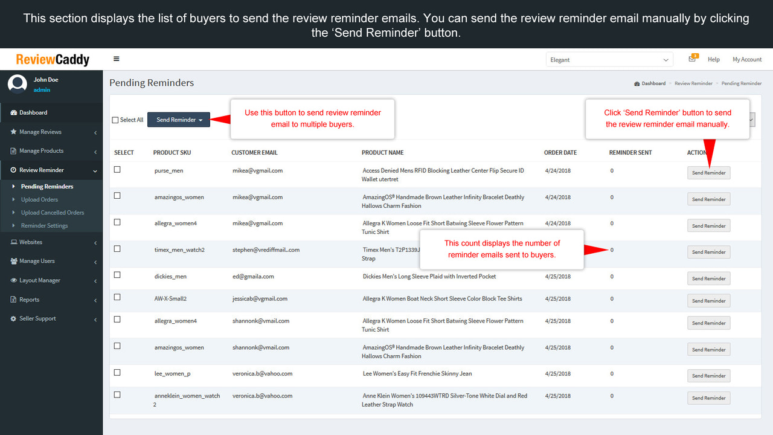Select the Manage Products document icon
Image resolution: width=773 pixels, height=435 pixels.
click(x=13, y=150)
